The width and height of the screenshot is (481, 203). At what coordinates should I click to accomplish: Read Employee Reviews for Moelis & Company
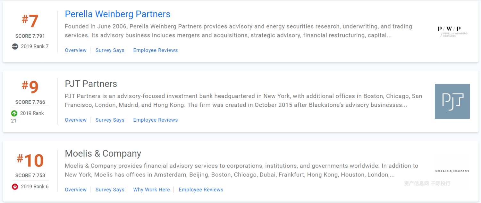pos(201,190)
